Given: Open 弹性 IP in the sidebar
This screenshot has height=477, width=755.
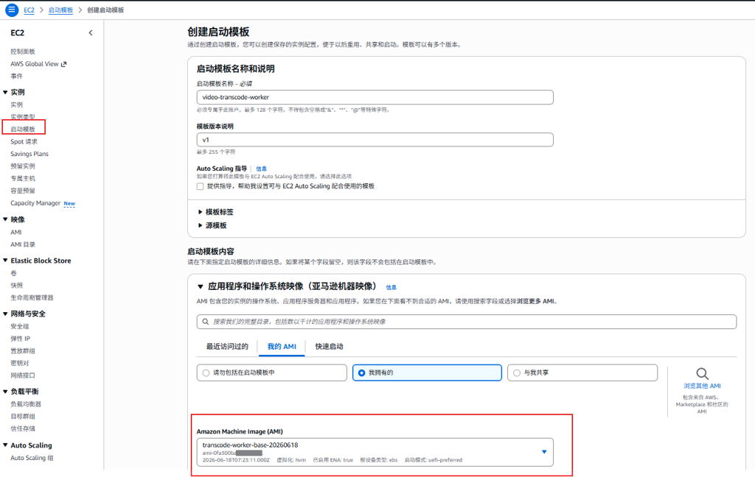Looking at the screenshot, I should (x=20, y=339).
